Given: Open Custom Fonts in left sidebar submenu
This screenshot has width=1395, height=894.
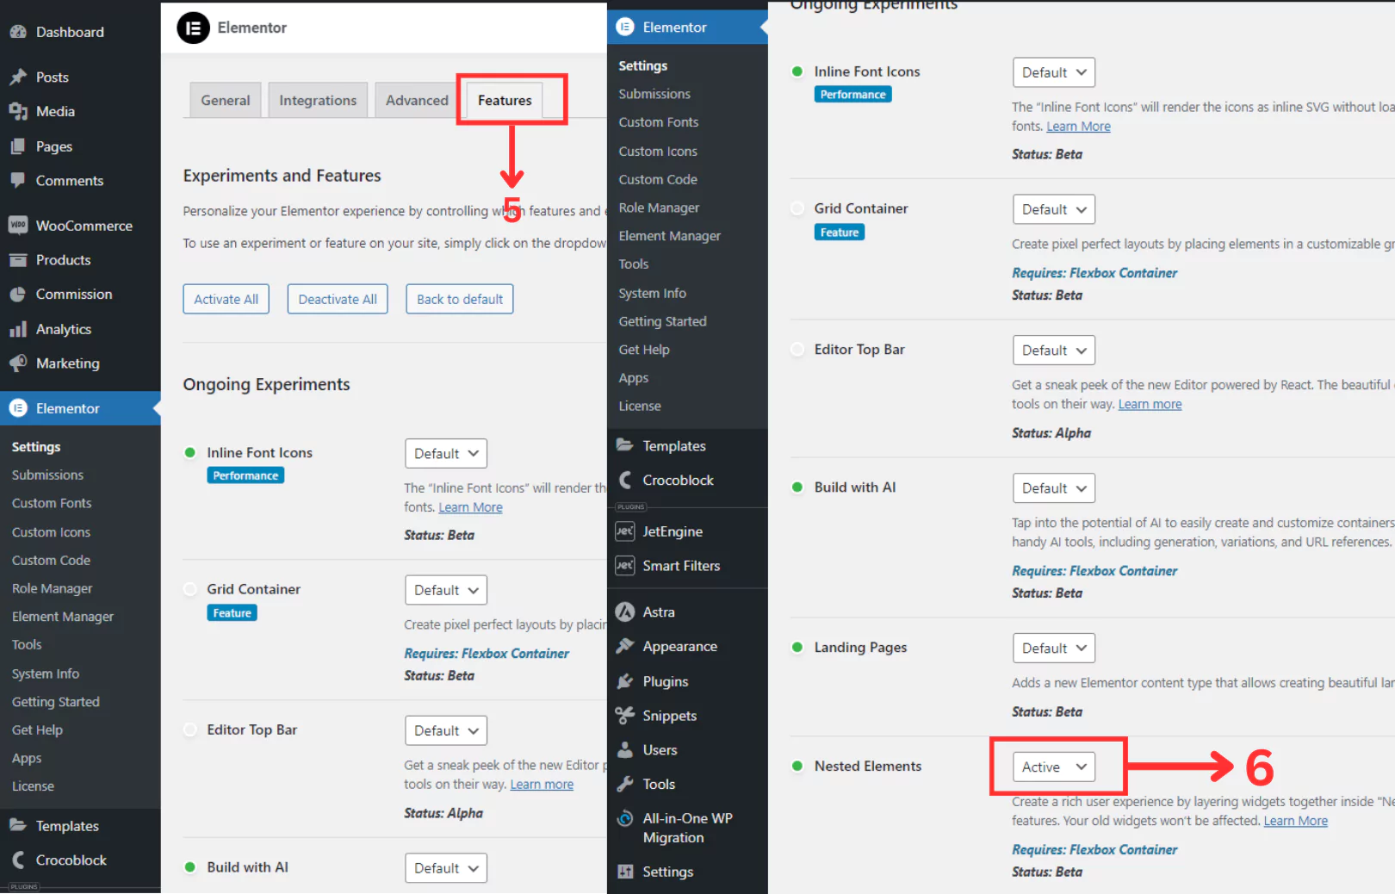Looking at the screenshot, I should tap(52, 503).
